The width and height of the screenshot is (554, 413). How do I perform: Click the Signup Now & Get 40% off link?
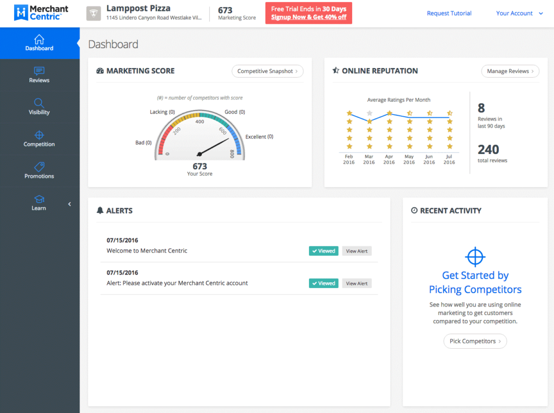pyautogui.click(x=308, y=17)
